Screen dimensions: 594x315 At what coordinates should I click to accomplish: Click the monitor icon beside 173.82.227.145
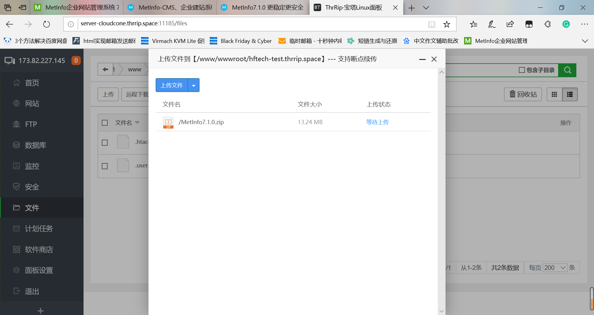point(10,61)
